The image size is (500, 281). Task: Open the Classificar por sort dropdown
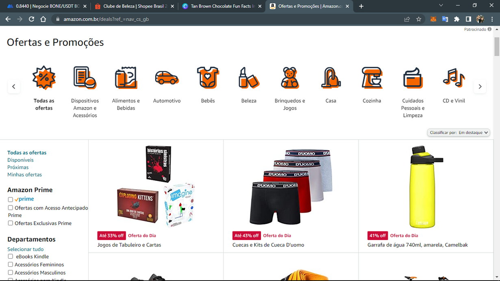point(458,132)
